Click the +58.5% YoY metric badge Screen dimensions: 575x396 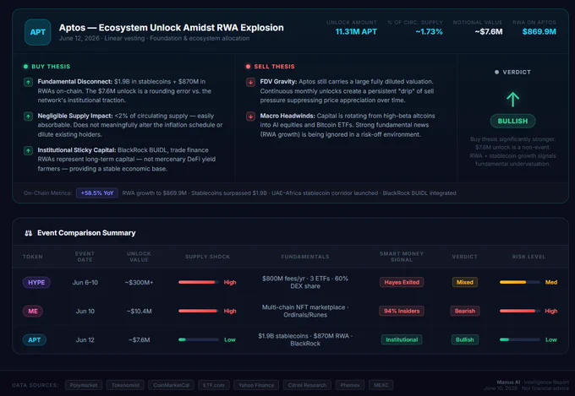(x=97, y=193)
